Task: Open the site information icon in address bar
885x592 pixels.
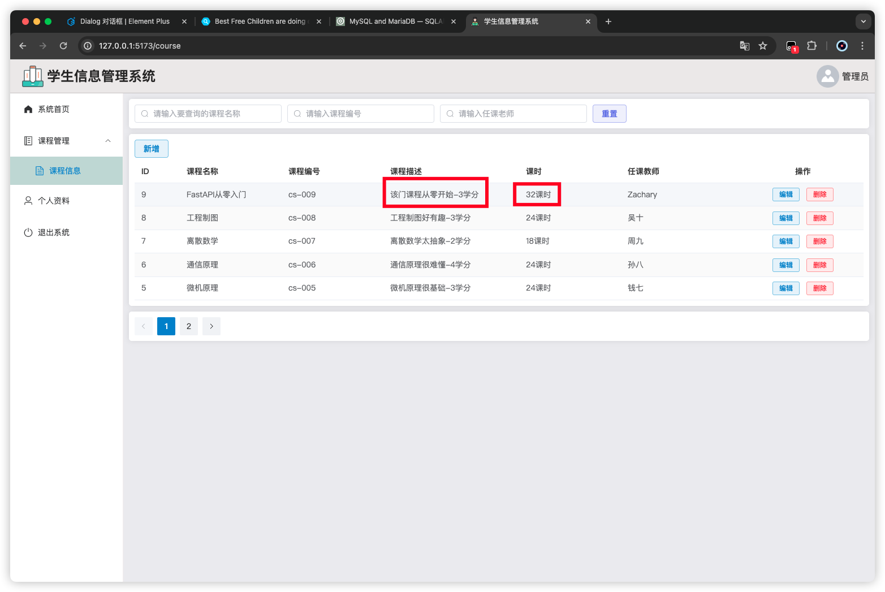Action: 88,46
